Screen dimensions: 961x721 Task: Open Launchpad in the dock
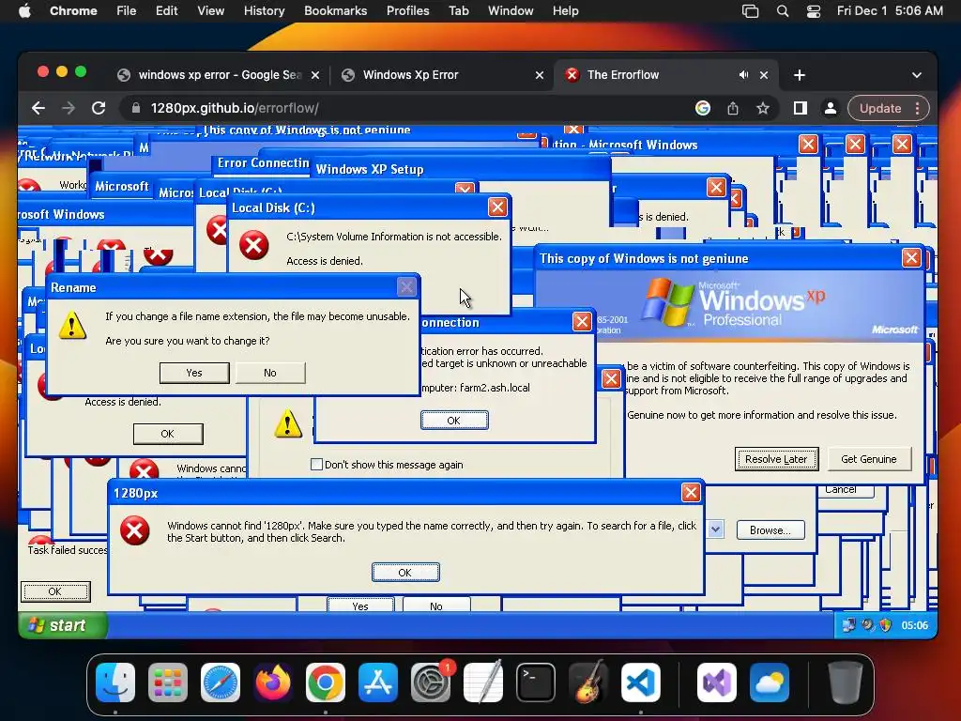tap(167, 683)
